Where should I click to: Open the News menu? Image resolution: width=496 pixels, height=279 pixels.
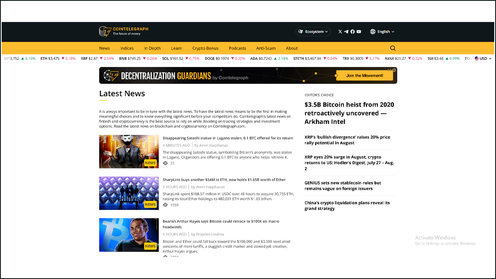[x=105, y=48]
